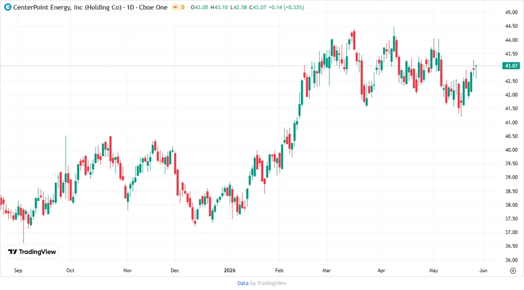Click the May label on time axis

tap(433, 271)
